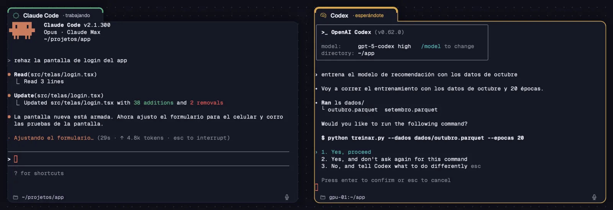Click the OpenAI Codex (v0.62.0) header

click(362, 33)
